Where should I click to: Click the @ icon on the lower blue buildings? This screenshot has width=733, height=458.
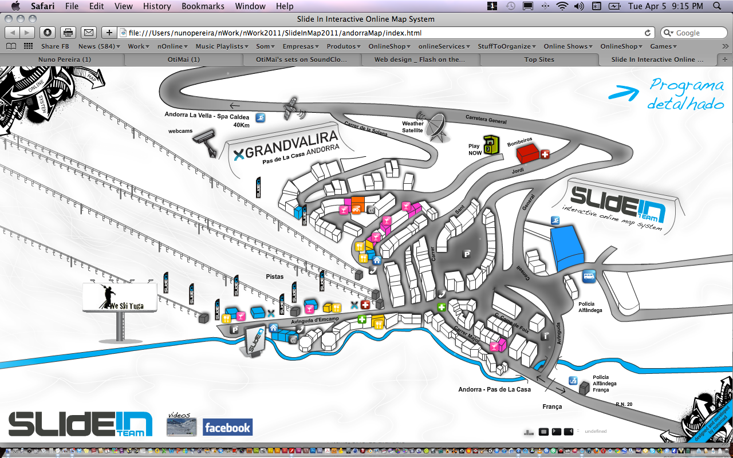point(293,340)
